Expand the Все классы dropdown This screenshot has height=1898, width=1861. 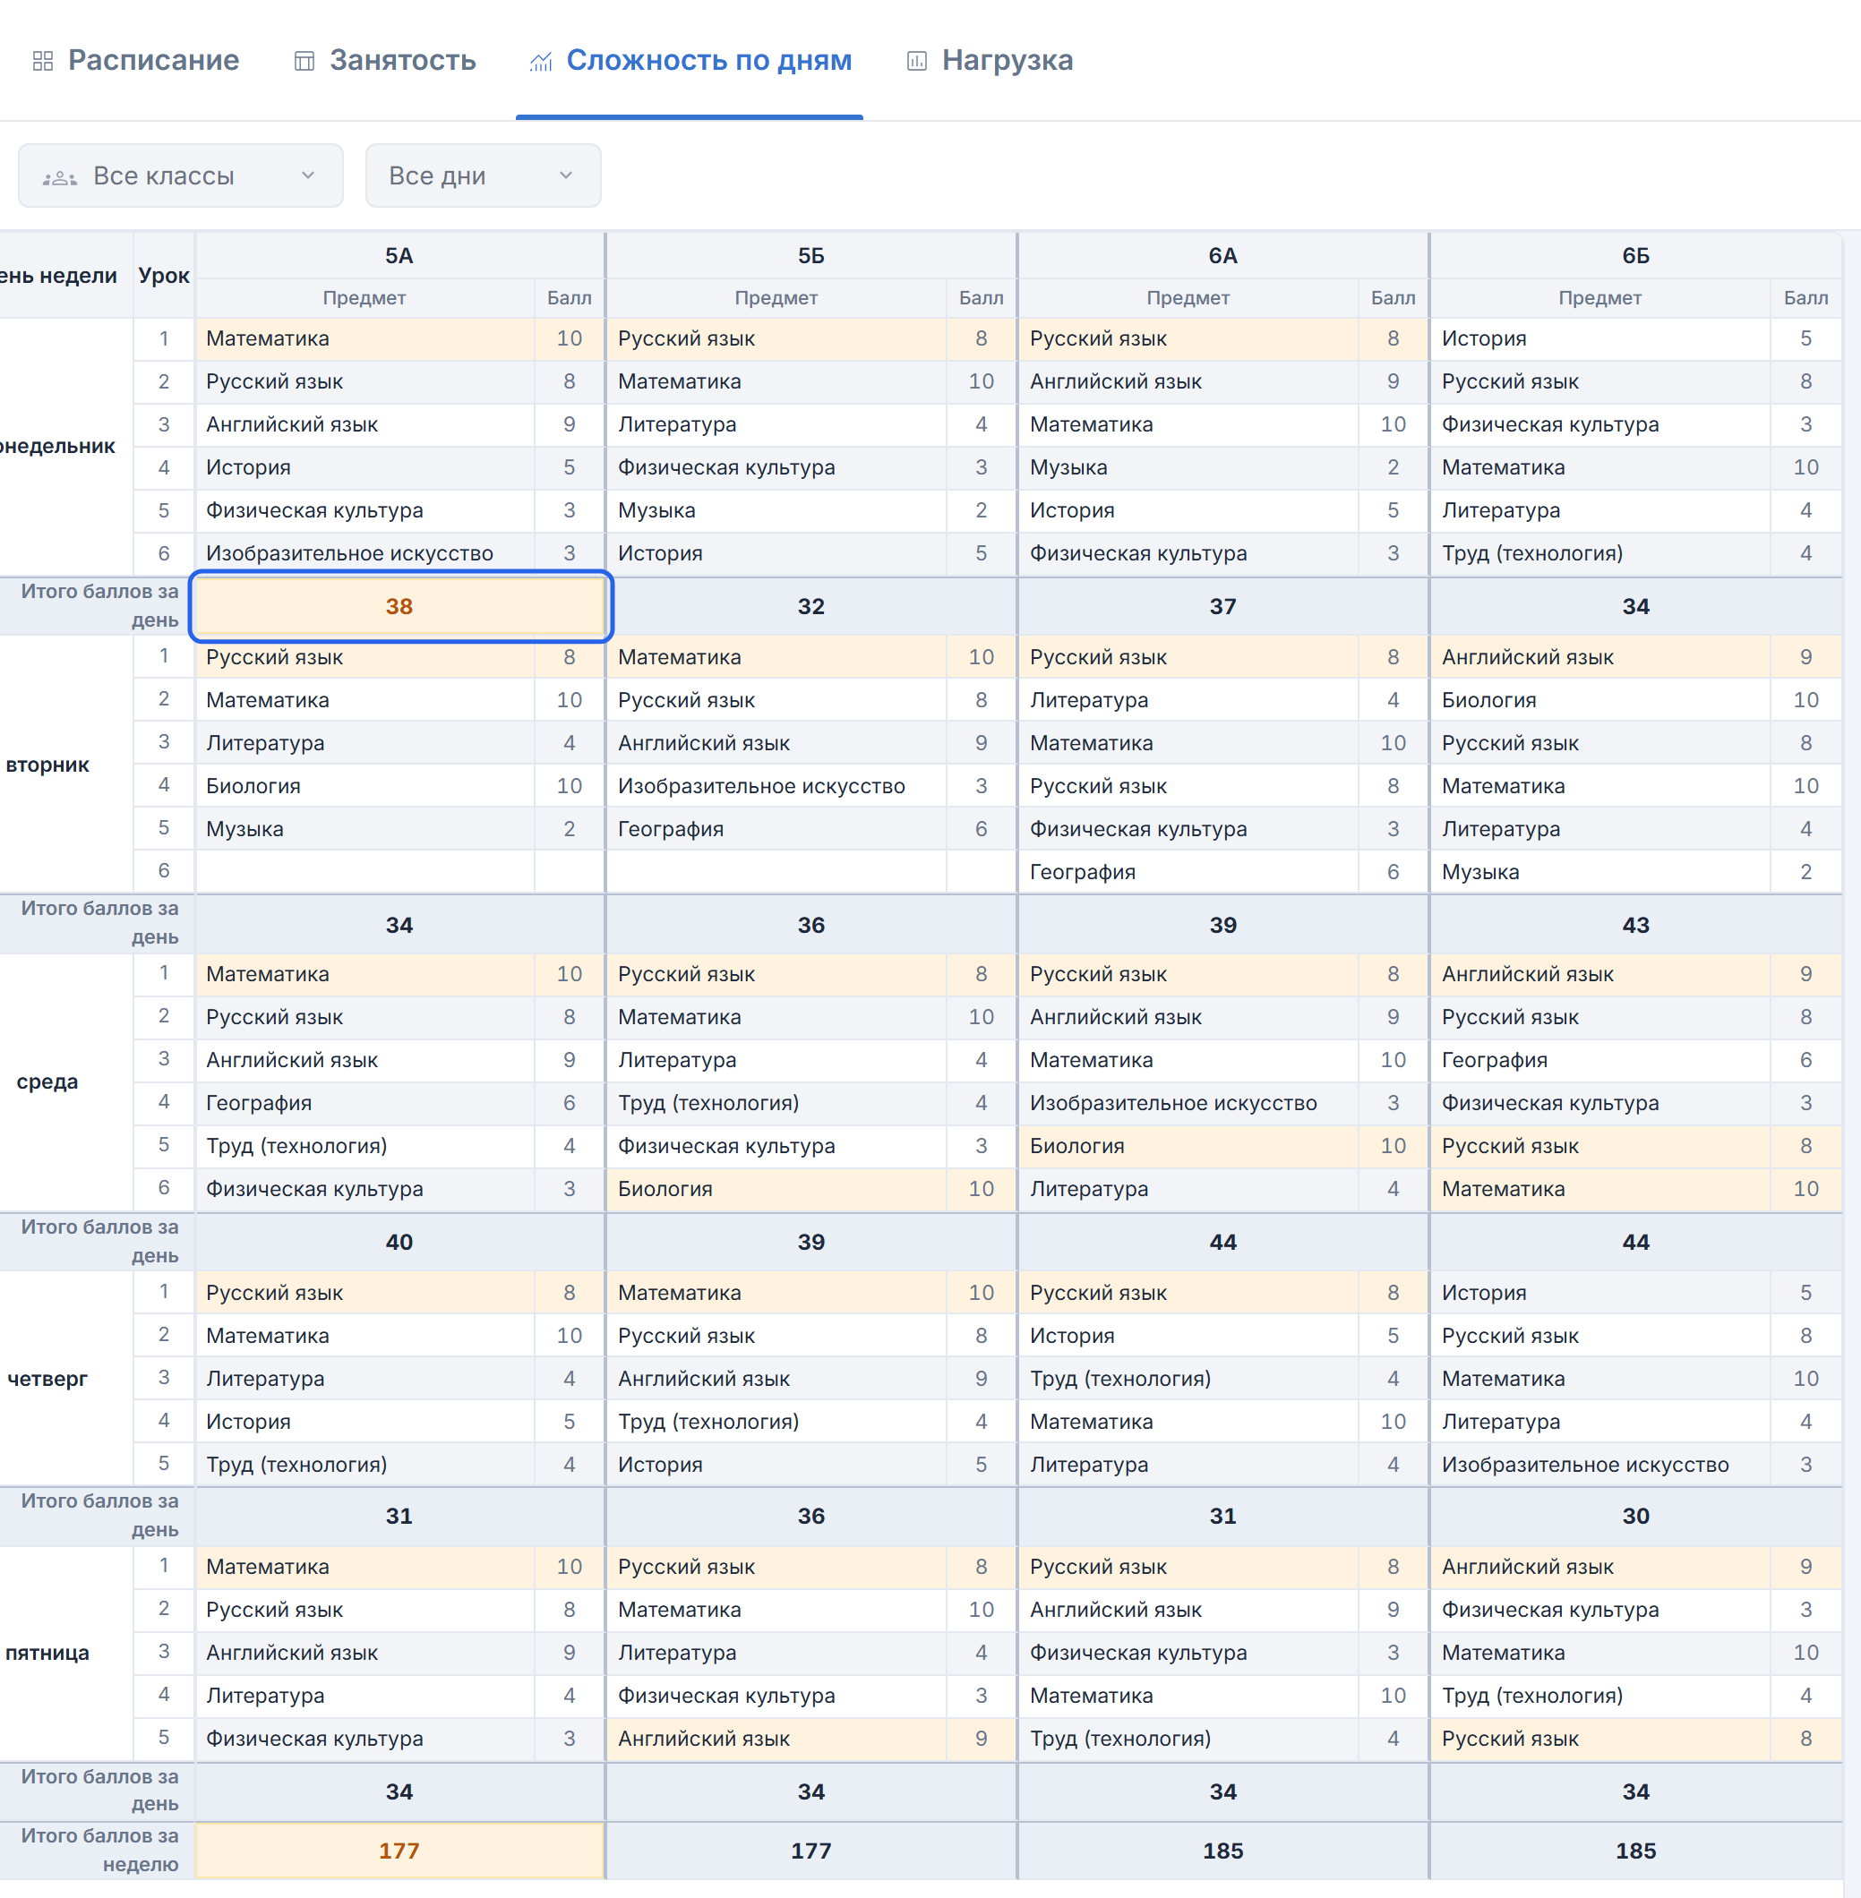point(181,175)
